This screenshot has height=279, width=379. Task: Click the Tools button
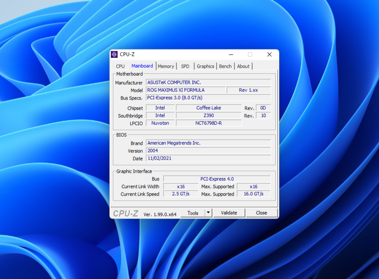pyautogui.click(x=193, y=213)
